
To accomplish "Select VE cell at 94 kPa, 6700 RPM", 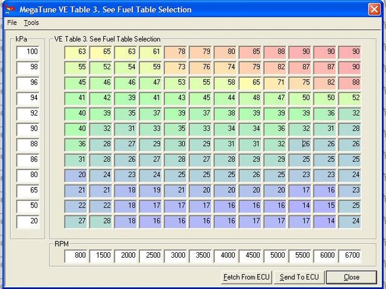I will [x=350, y=98].
